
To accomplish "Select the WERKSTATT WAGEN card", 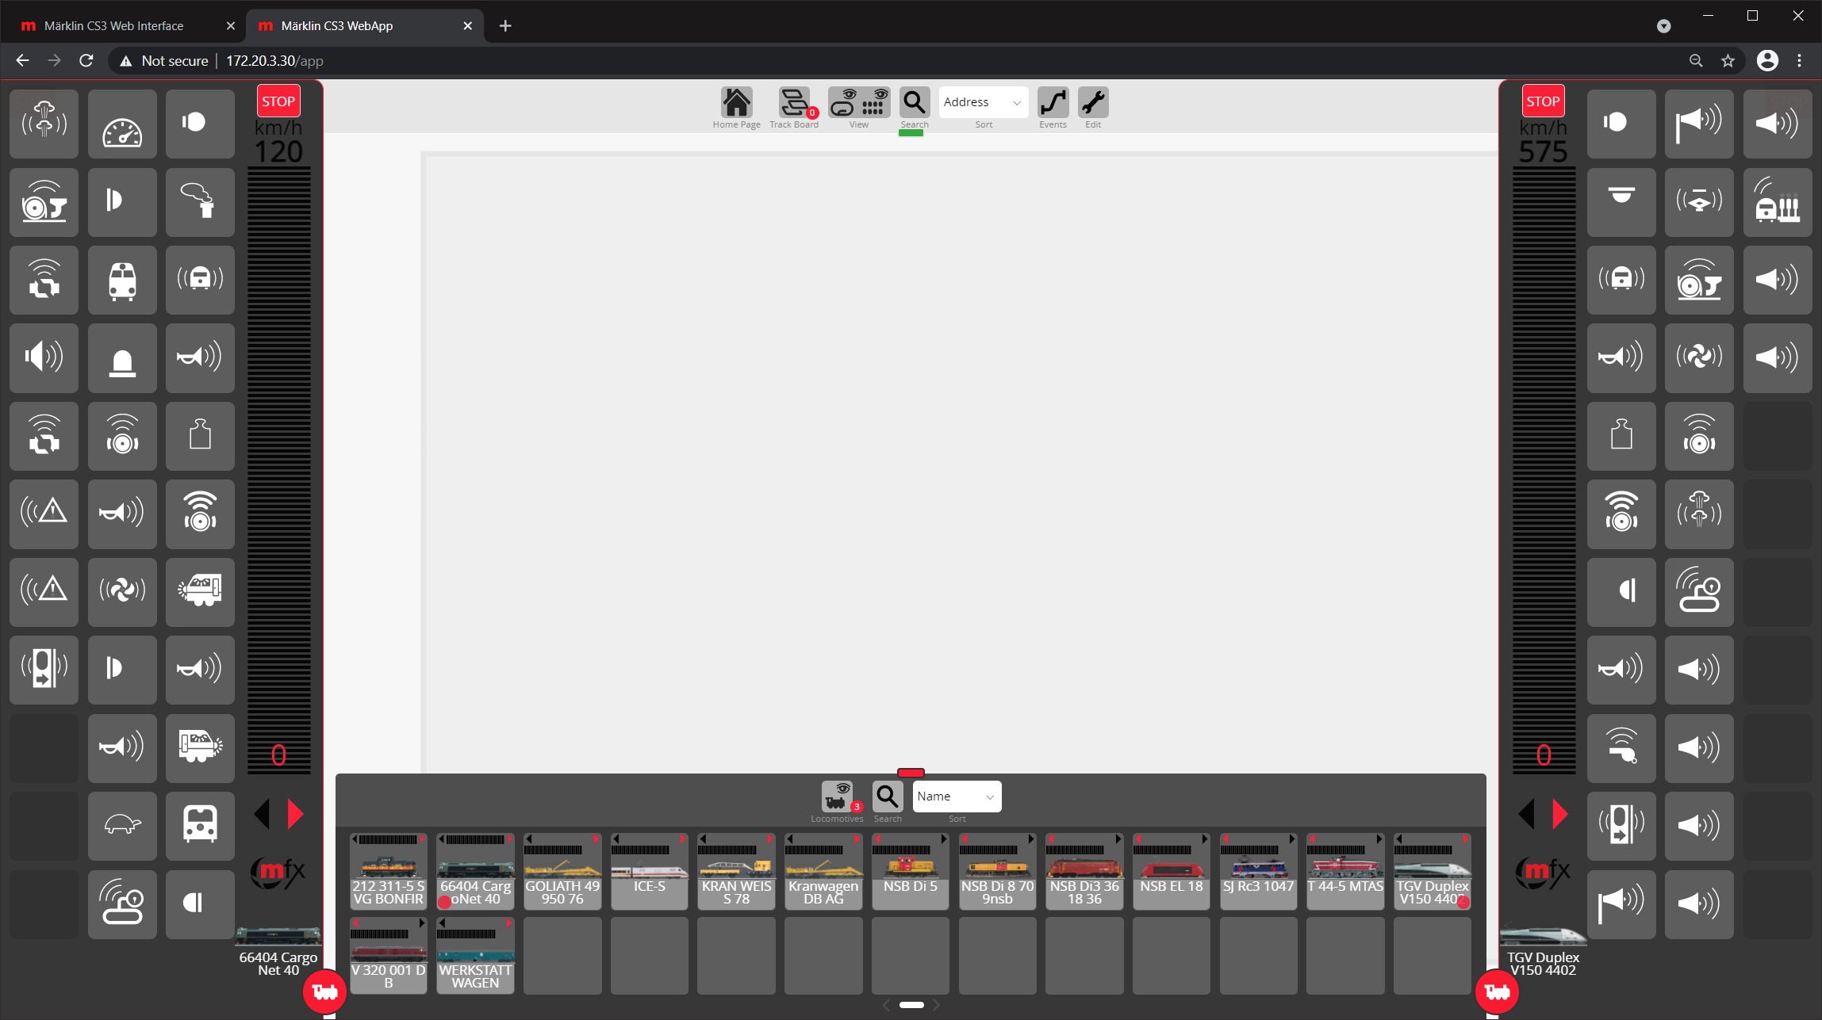I will tap(475, 955).
